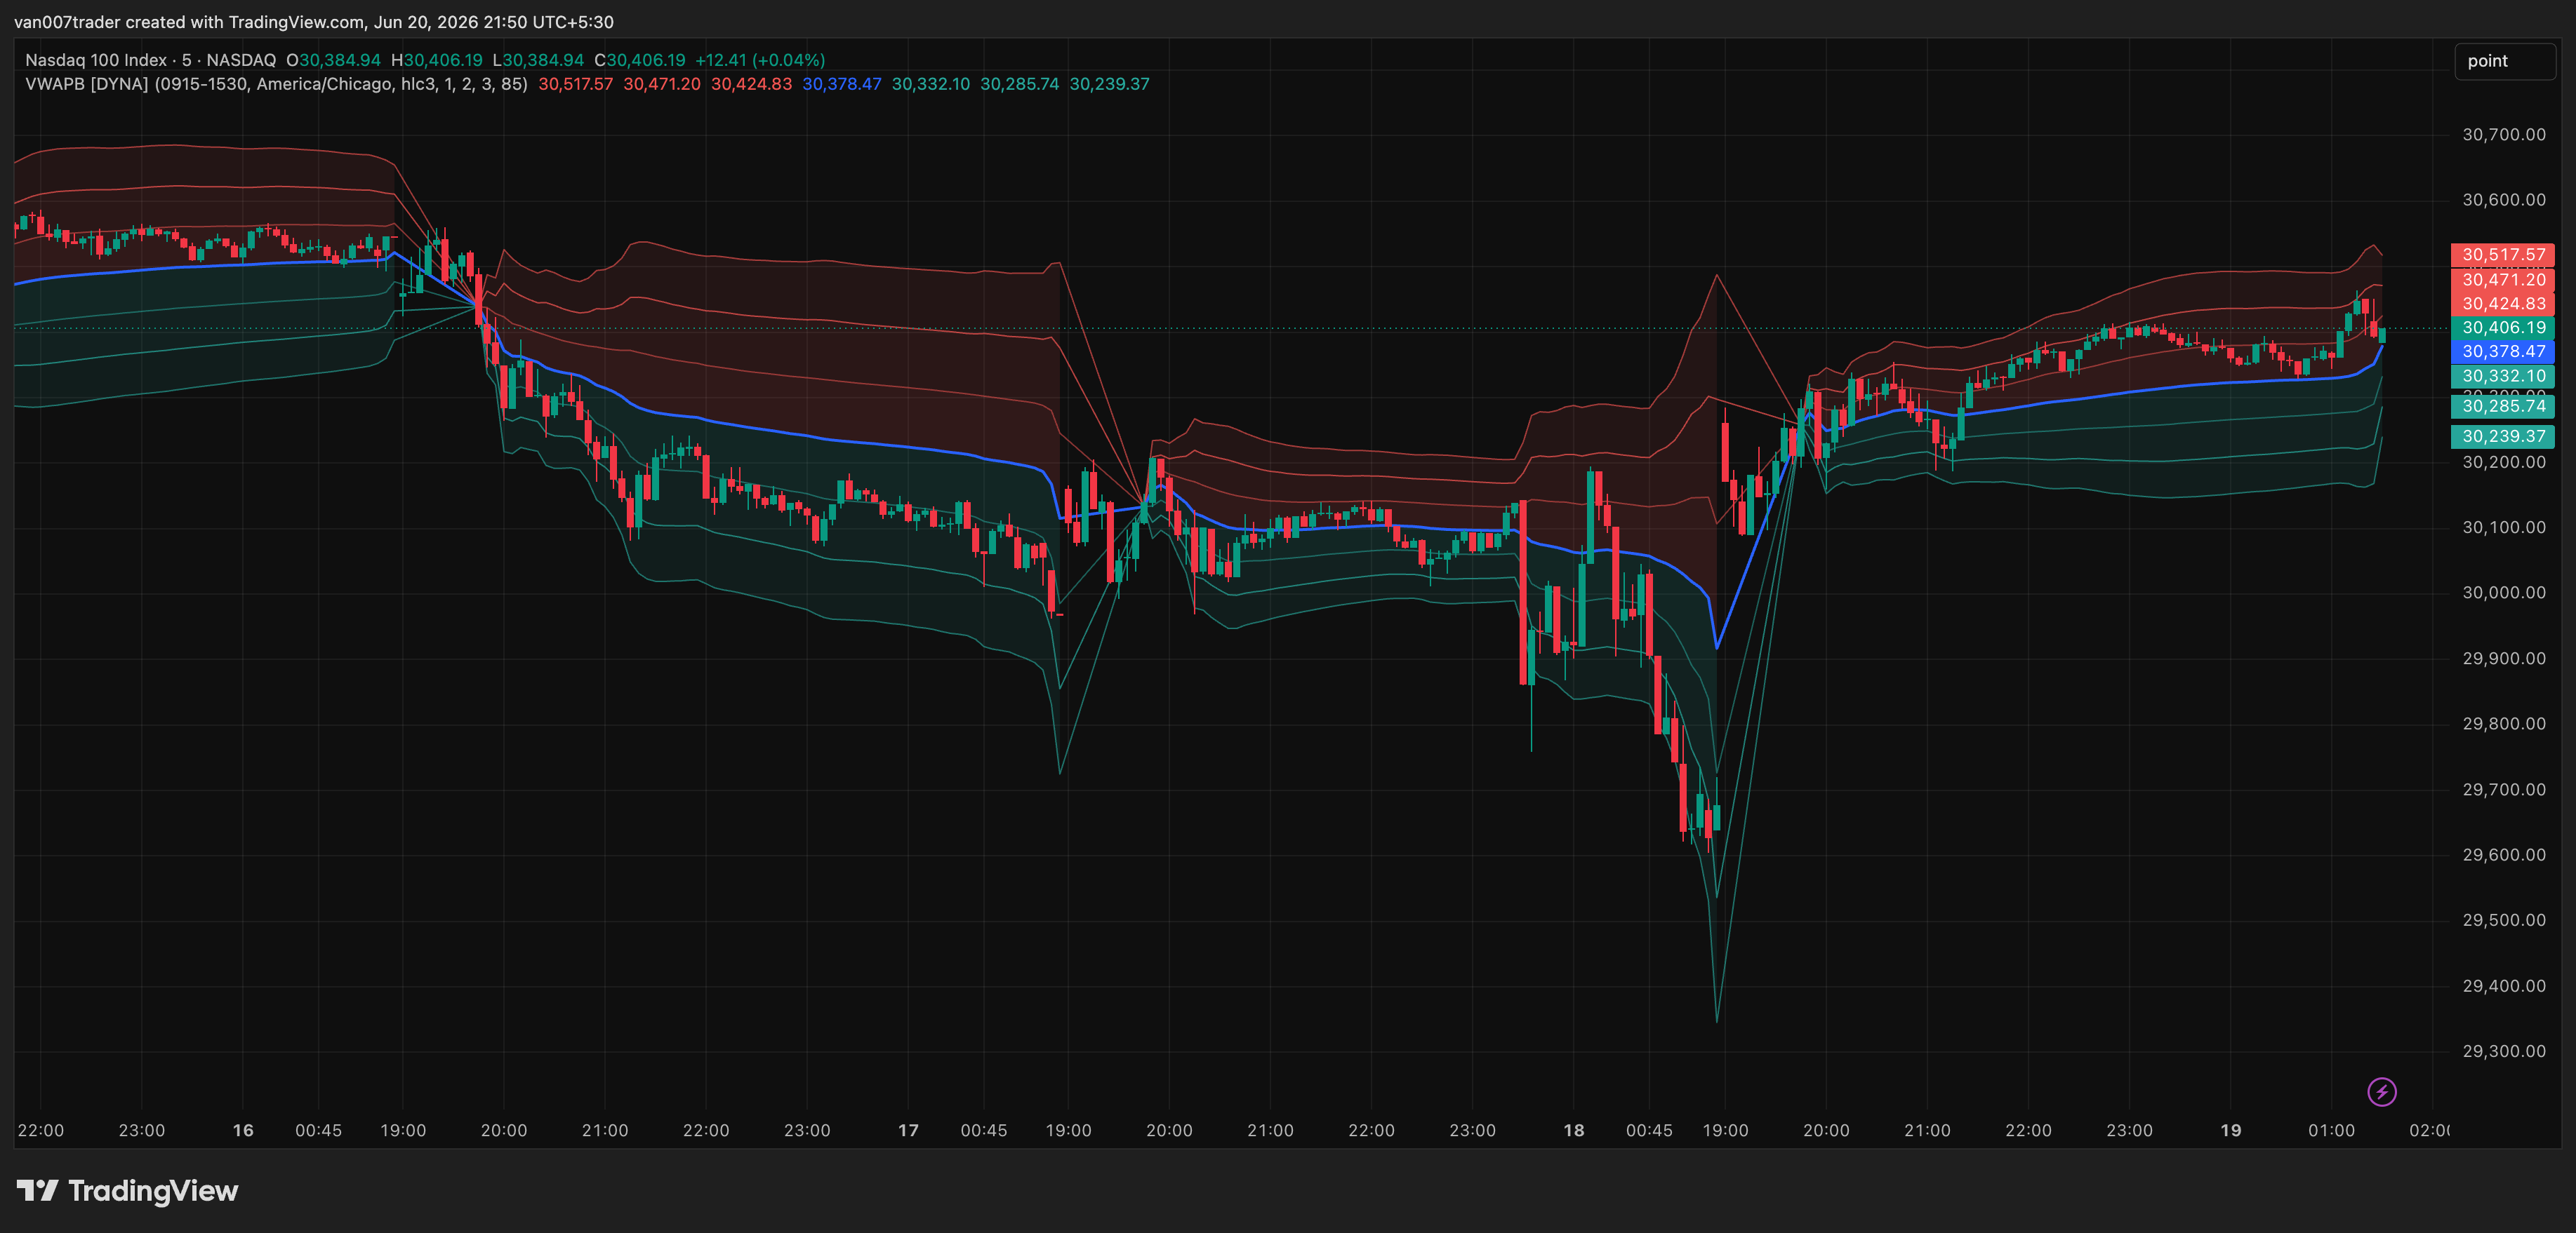Click the 01:00 time axis label
This screenshot has height=1233, width=2576.
pyautogui.click(x=2331, y=1130)
